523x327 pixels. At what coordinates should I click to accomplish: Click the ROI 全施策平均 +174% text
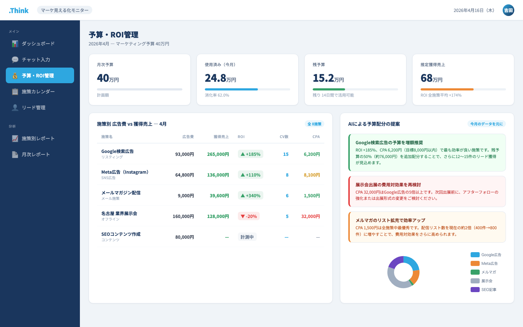pos(441,95)
